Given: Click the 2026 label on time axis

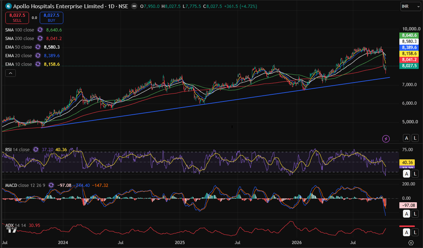Looking at the screenshot, I should coord(296,243).
